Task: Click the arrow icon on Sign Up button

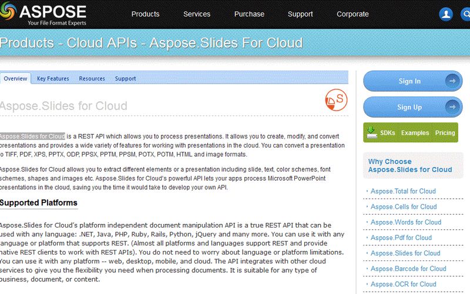Action: tap(452, 107)
